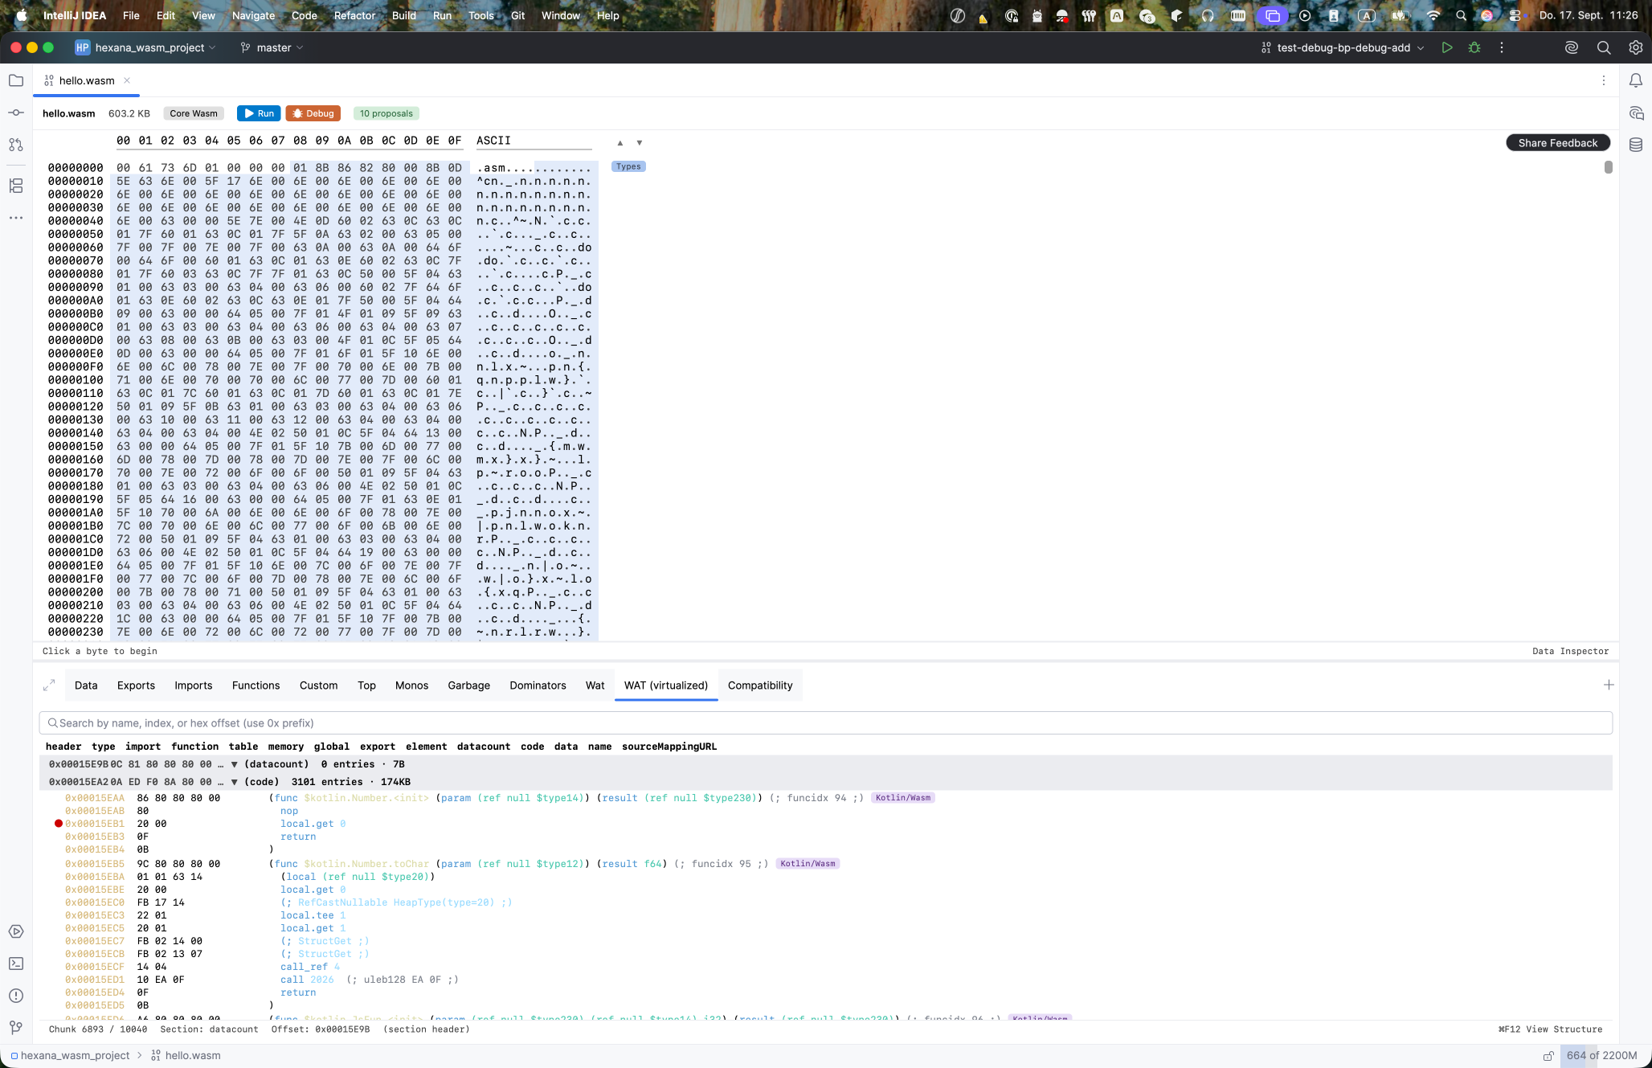Close the hello.wasm editor tab

[127, 80]
